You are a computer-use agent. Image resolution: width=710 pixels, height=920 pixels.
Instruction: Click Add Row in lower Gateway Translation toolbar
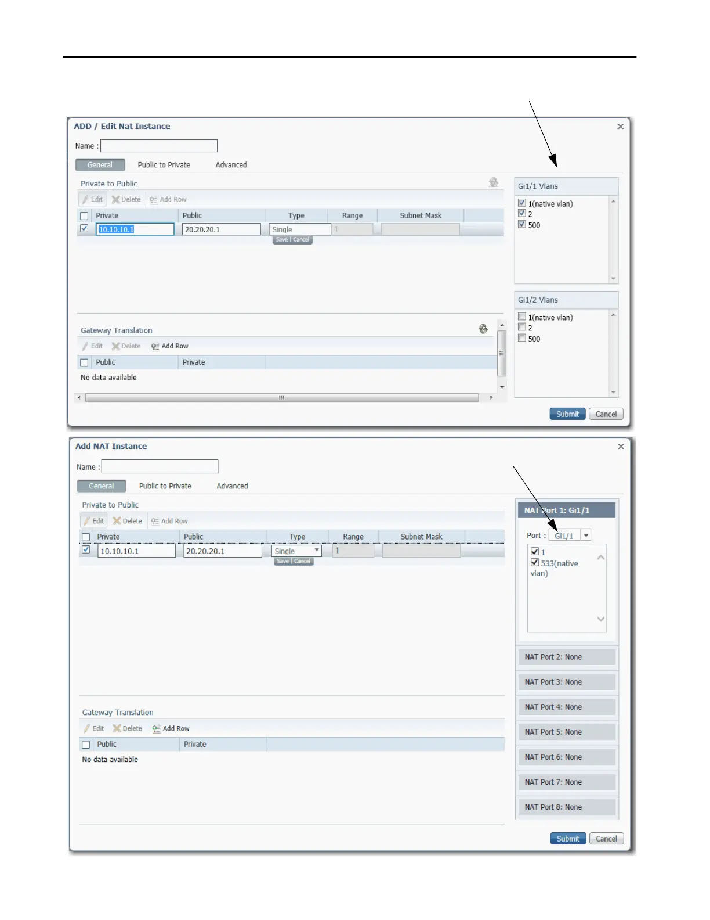pyautogui.click(x=171, y=728)
